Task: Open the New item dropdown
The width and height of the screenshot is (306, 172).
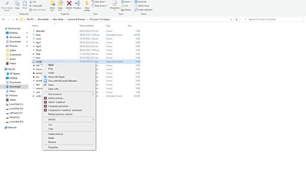Action: click(99, 2)
